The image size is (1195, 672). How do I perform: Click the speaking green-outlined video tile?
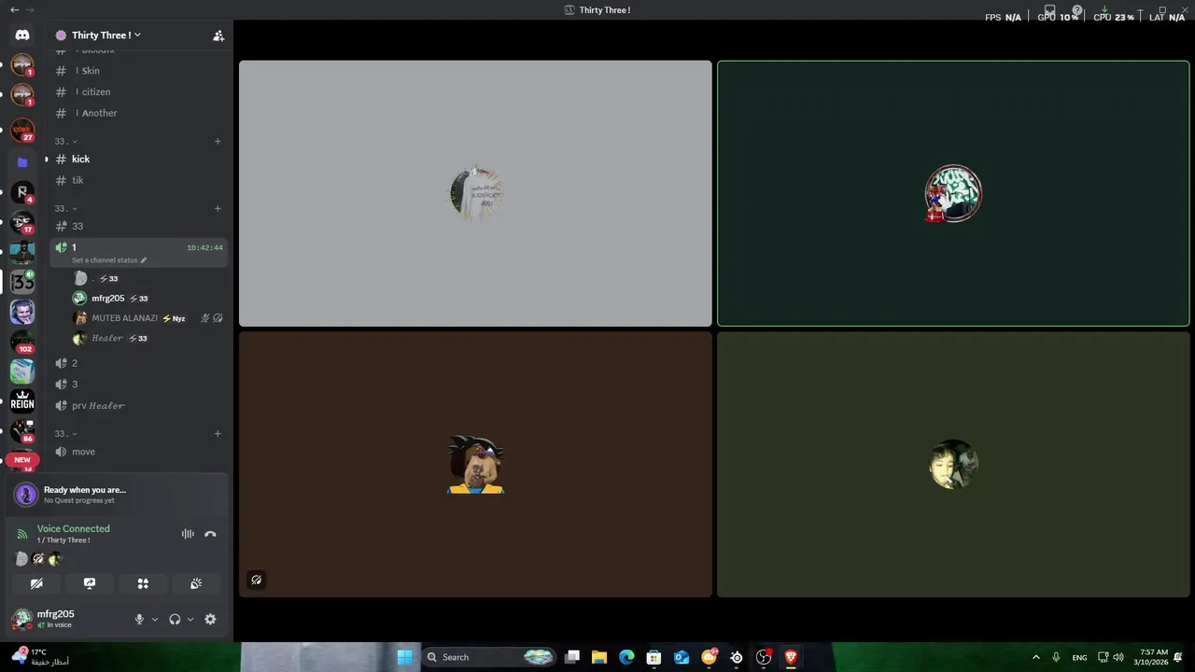(953, 193)
